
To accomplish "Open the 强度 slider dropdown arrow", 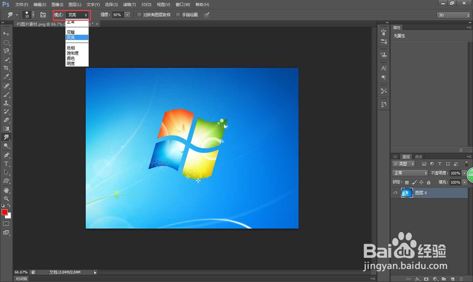I will (x=127, y=15).
